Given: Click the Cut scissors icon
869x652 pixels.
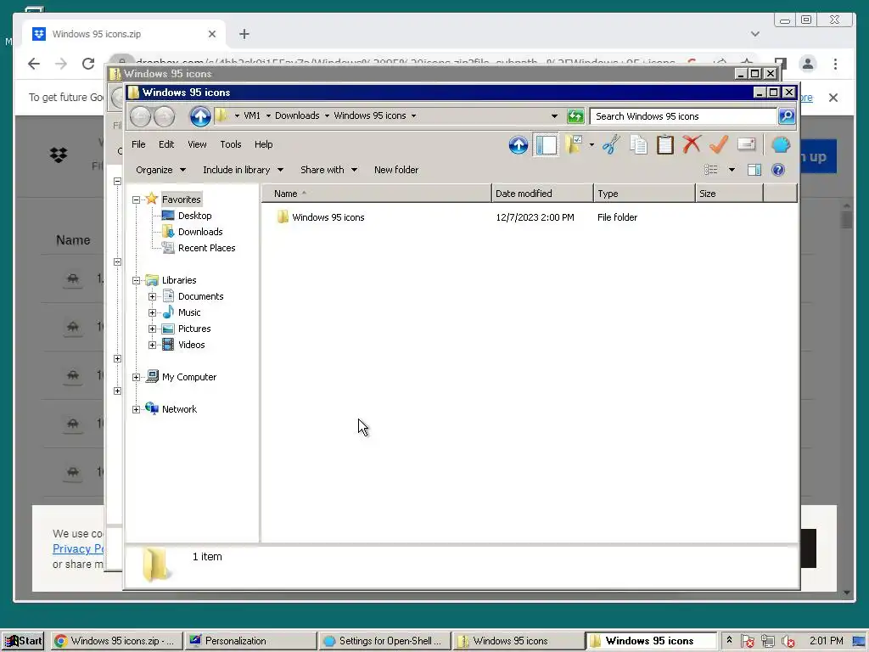Looking at the screenshot, I should click(611, 145).
